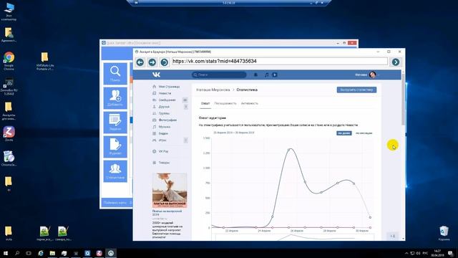
Task: Open Товары in VK sidebar
Action: coord(164,163)
